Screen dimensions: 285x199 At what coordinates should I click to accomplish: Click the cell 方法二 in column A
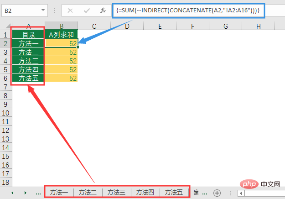[x=28, y=52]
